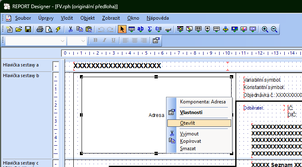This screenshot has width=302, height=167.
Task: Open the Objekt menu
Action: [88, 18]
